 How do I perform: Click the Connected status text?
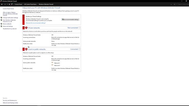[x=74, y=49]
